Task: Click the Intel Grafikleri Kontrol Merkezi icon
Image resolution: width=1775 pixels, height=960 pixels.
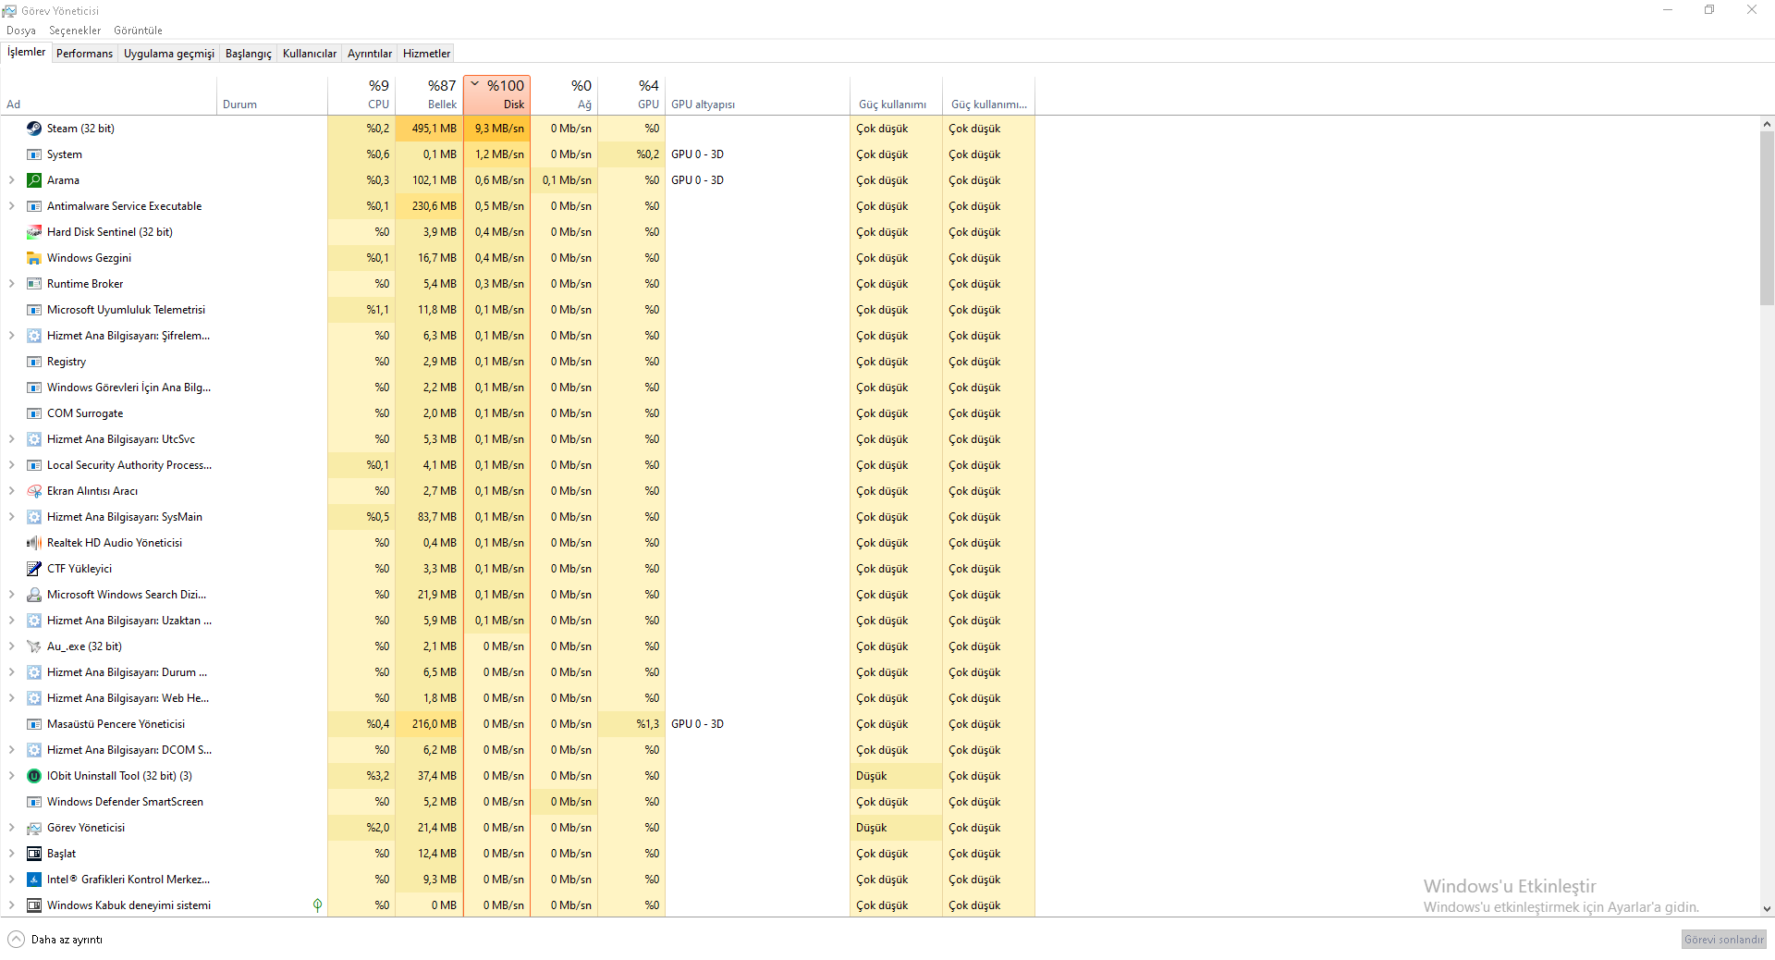Action: coord(34,880)
